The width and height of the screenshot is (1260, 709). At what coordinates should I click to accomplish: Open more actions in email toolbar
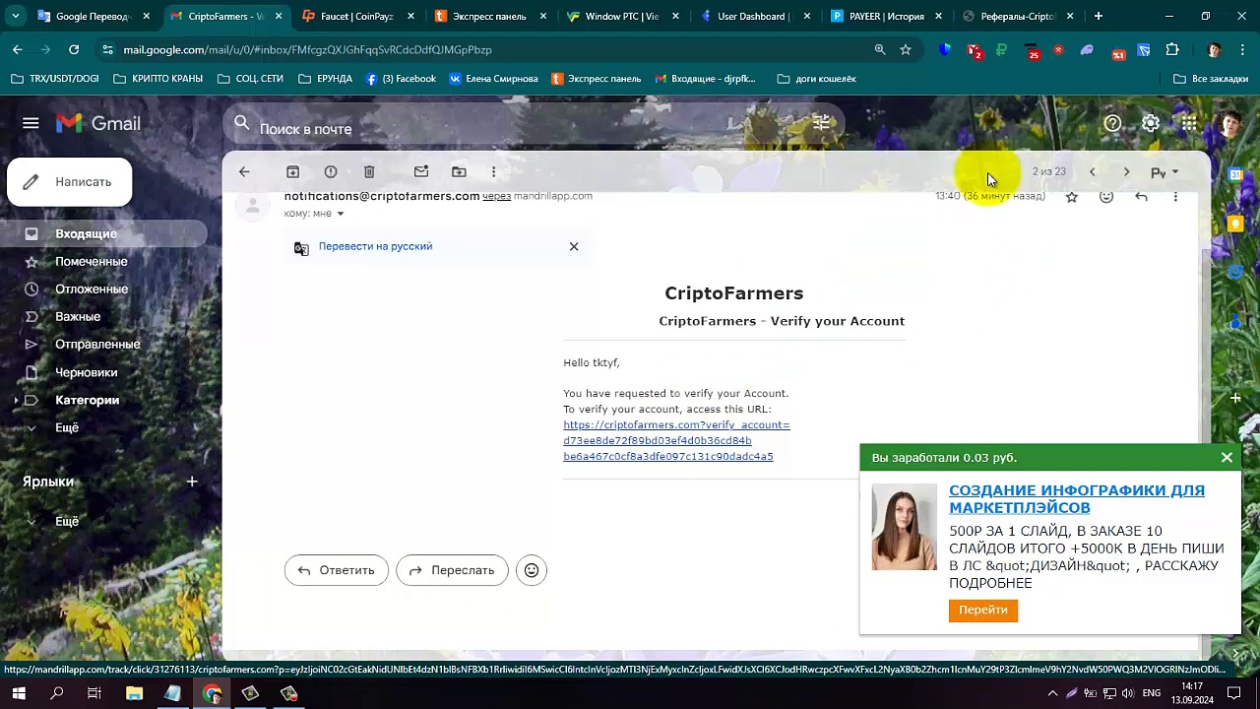pos(494,171)
